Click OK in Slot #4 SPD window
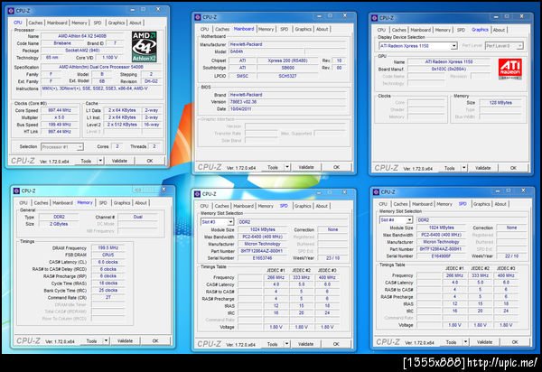Viewport: 542px width, 372px height. coord(515,342)
